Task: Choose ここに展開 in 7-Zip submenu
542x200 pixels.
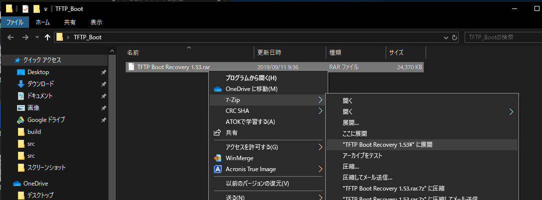Action: click(422, 133)
